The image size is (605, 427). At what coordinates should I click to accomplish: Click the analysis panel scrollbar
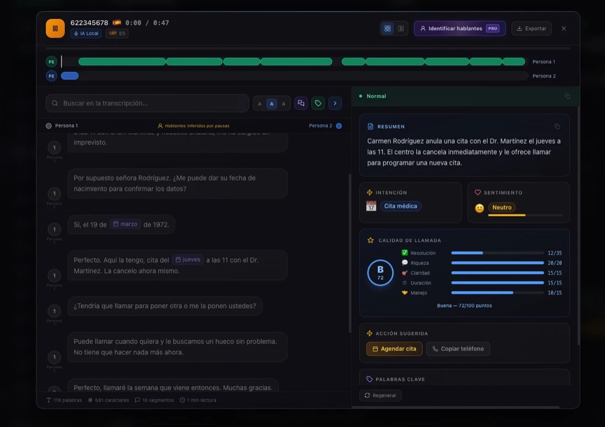(x=579, y=225)
